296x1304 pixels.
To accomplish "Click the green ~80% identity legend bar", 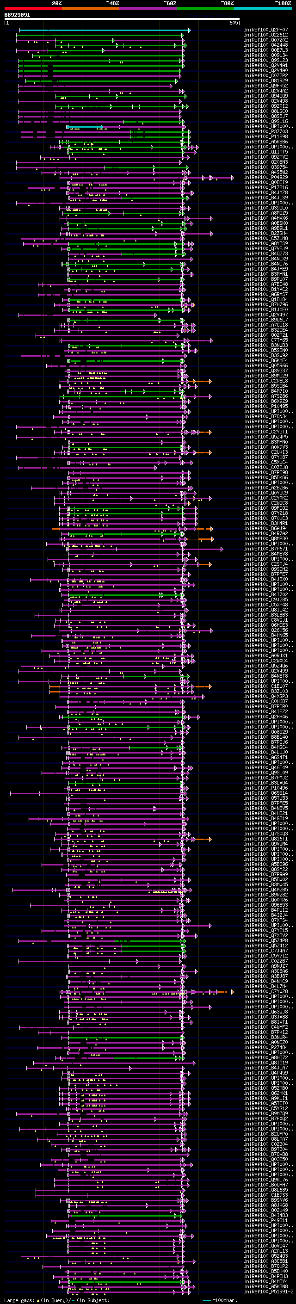I will [205, 8].
